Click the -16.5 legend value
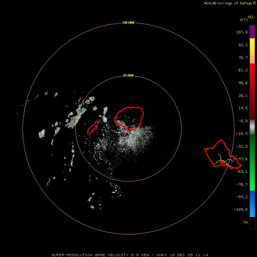 [242, 134]
